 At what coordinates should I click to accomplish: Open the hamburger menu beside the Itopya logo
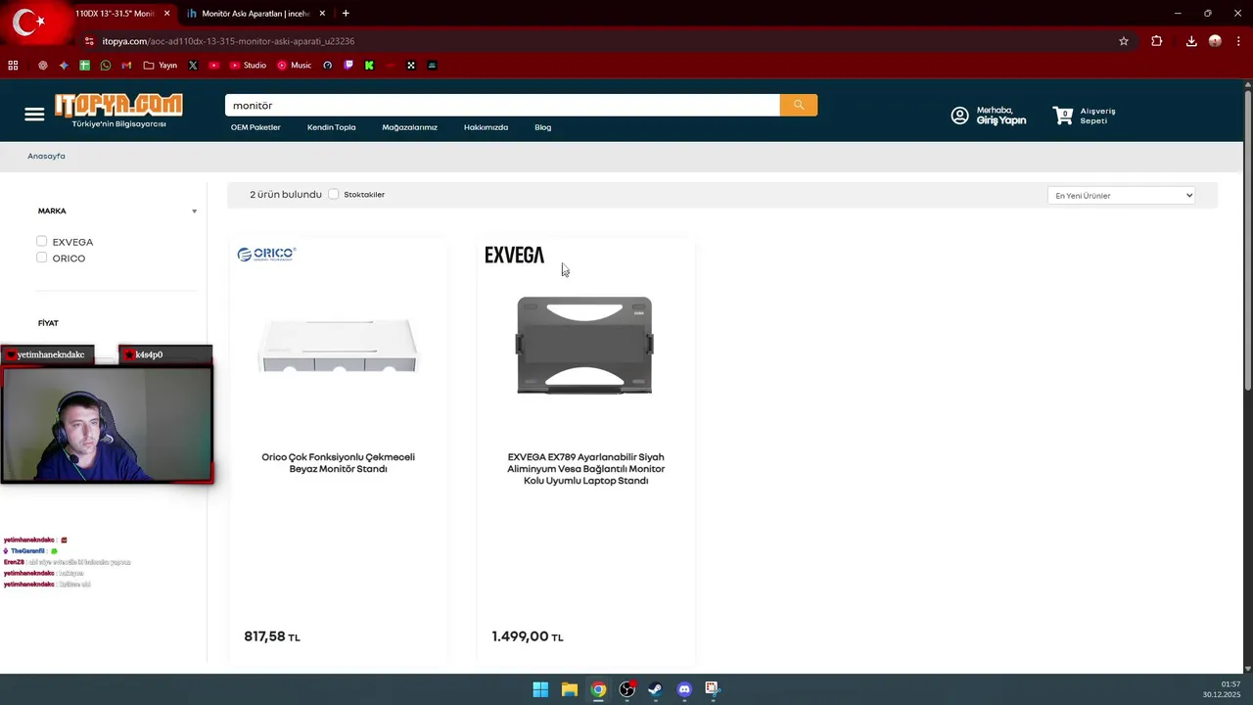[34, 115]
